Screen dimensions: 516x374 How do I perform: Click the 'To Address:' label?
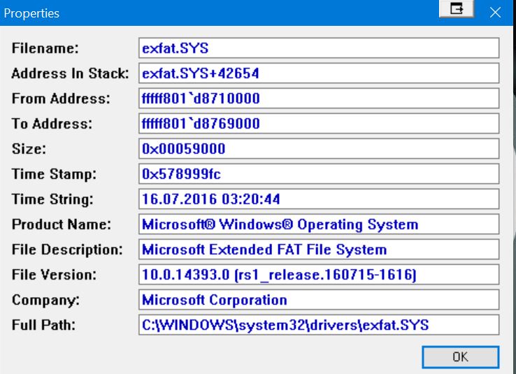[x=52, y=124]
